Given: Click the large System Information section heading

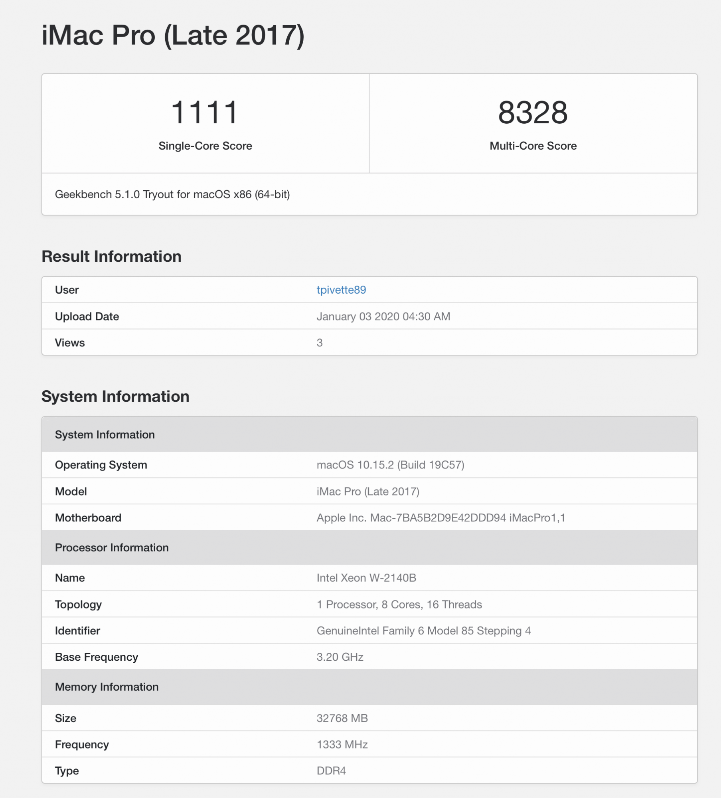Looking at the screenshot, I should pos(115,396).
